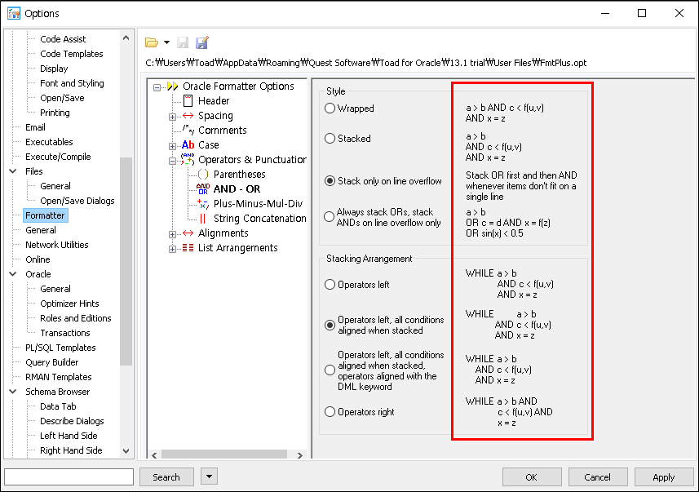699x492 pixels.
Task: Collapse the Operators & Punctuation node
Action: point(172,159)
